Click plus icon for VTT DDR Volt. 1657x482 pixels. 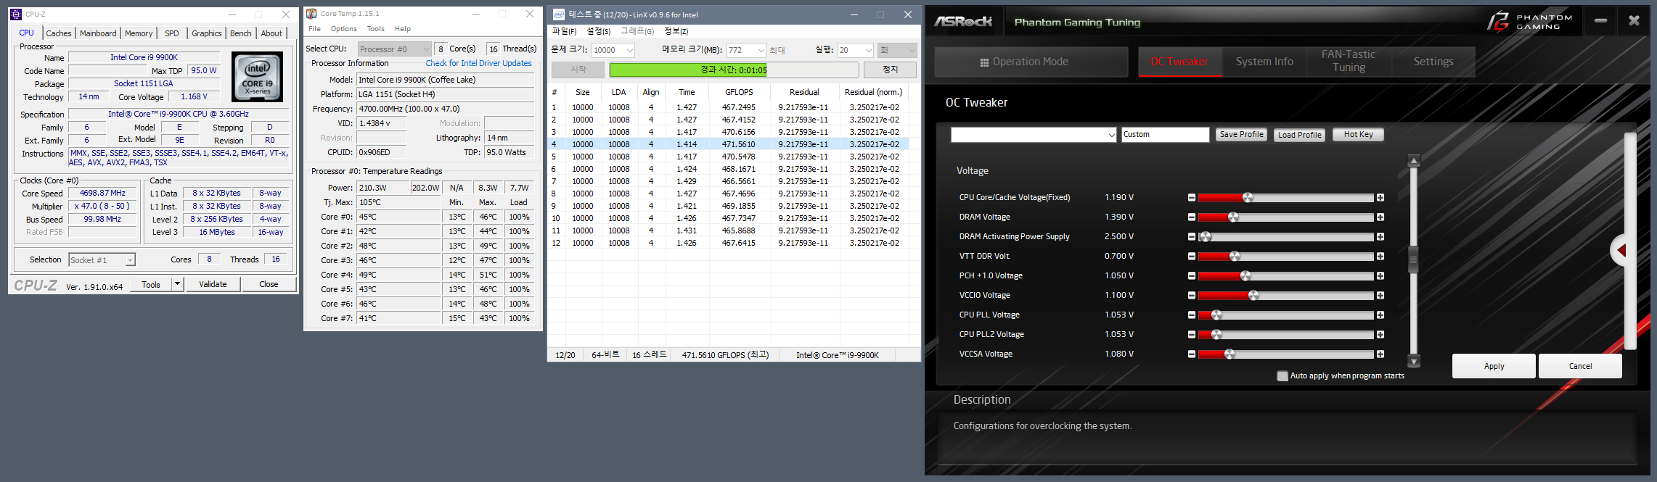(x=1380, y=256)
